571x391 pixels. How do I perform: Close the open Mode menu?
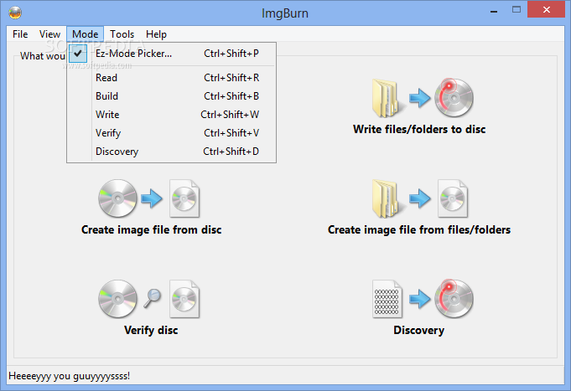tap(85, 34)
